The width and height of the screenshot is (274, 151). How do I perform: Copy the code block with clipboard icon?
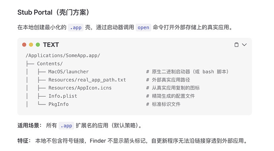click(236, 45)
